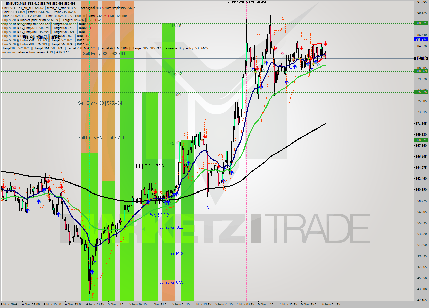
Task: Click the green 580.369 price tag
Action: coord(421,71)
